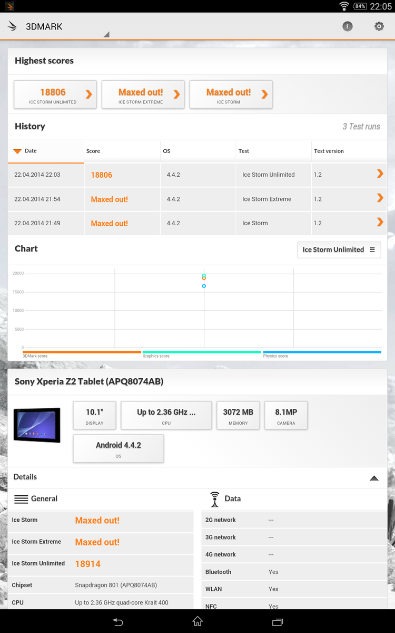
Task: Open Ice Storm Unlimited 18806 score card
Action: coord(55,95)
